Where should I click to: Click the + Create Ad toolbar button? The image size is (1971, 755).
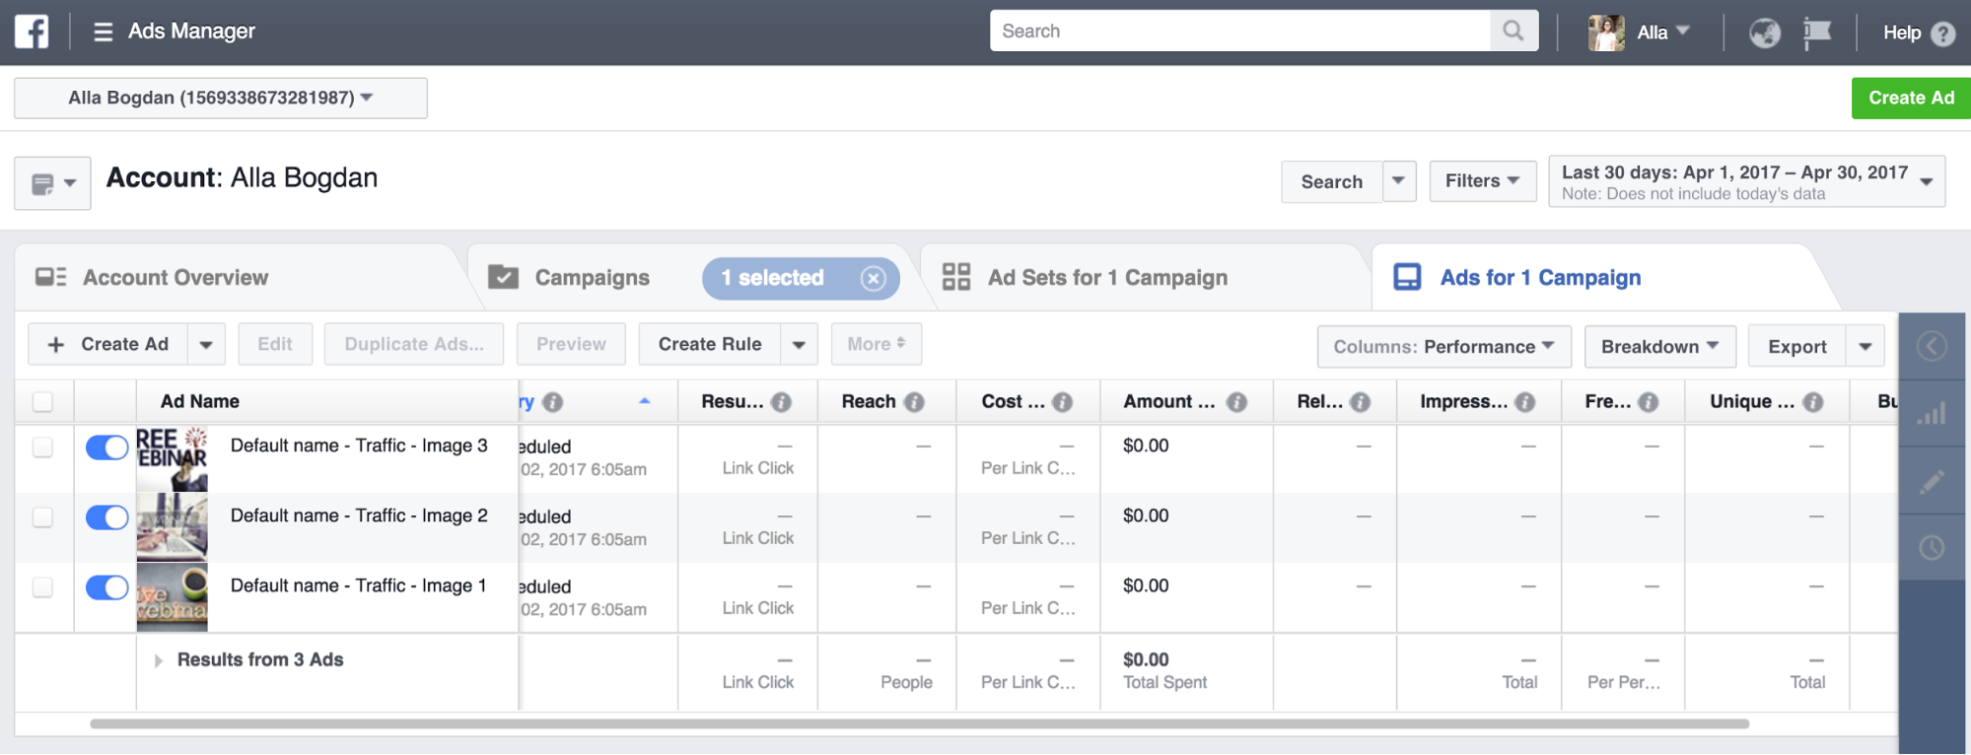click(107, 344)
